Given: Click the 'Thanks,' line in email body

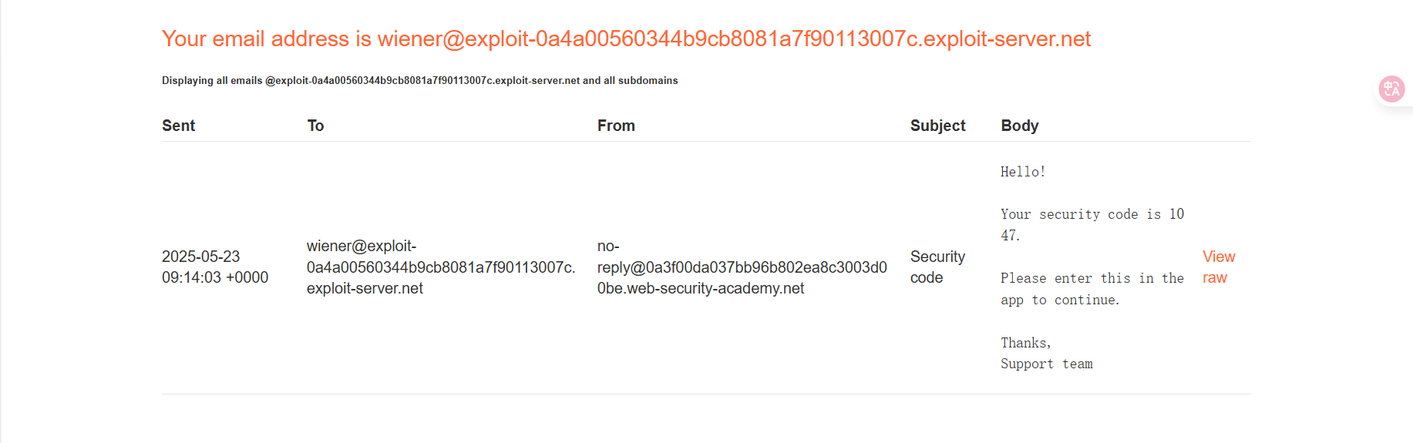Looking at the screenshot, I should coord(1025,343).
